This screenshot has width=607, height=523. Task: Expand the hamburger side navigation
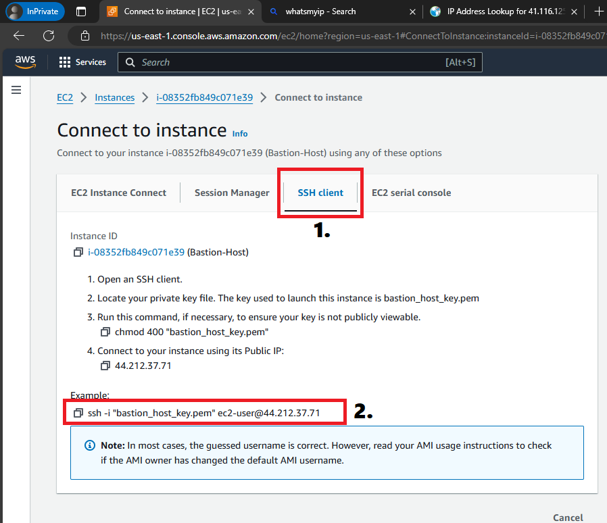click(16, 90)
